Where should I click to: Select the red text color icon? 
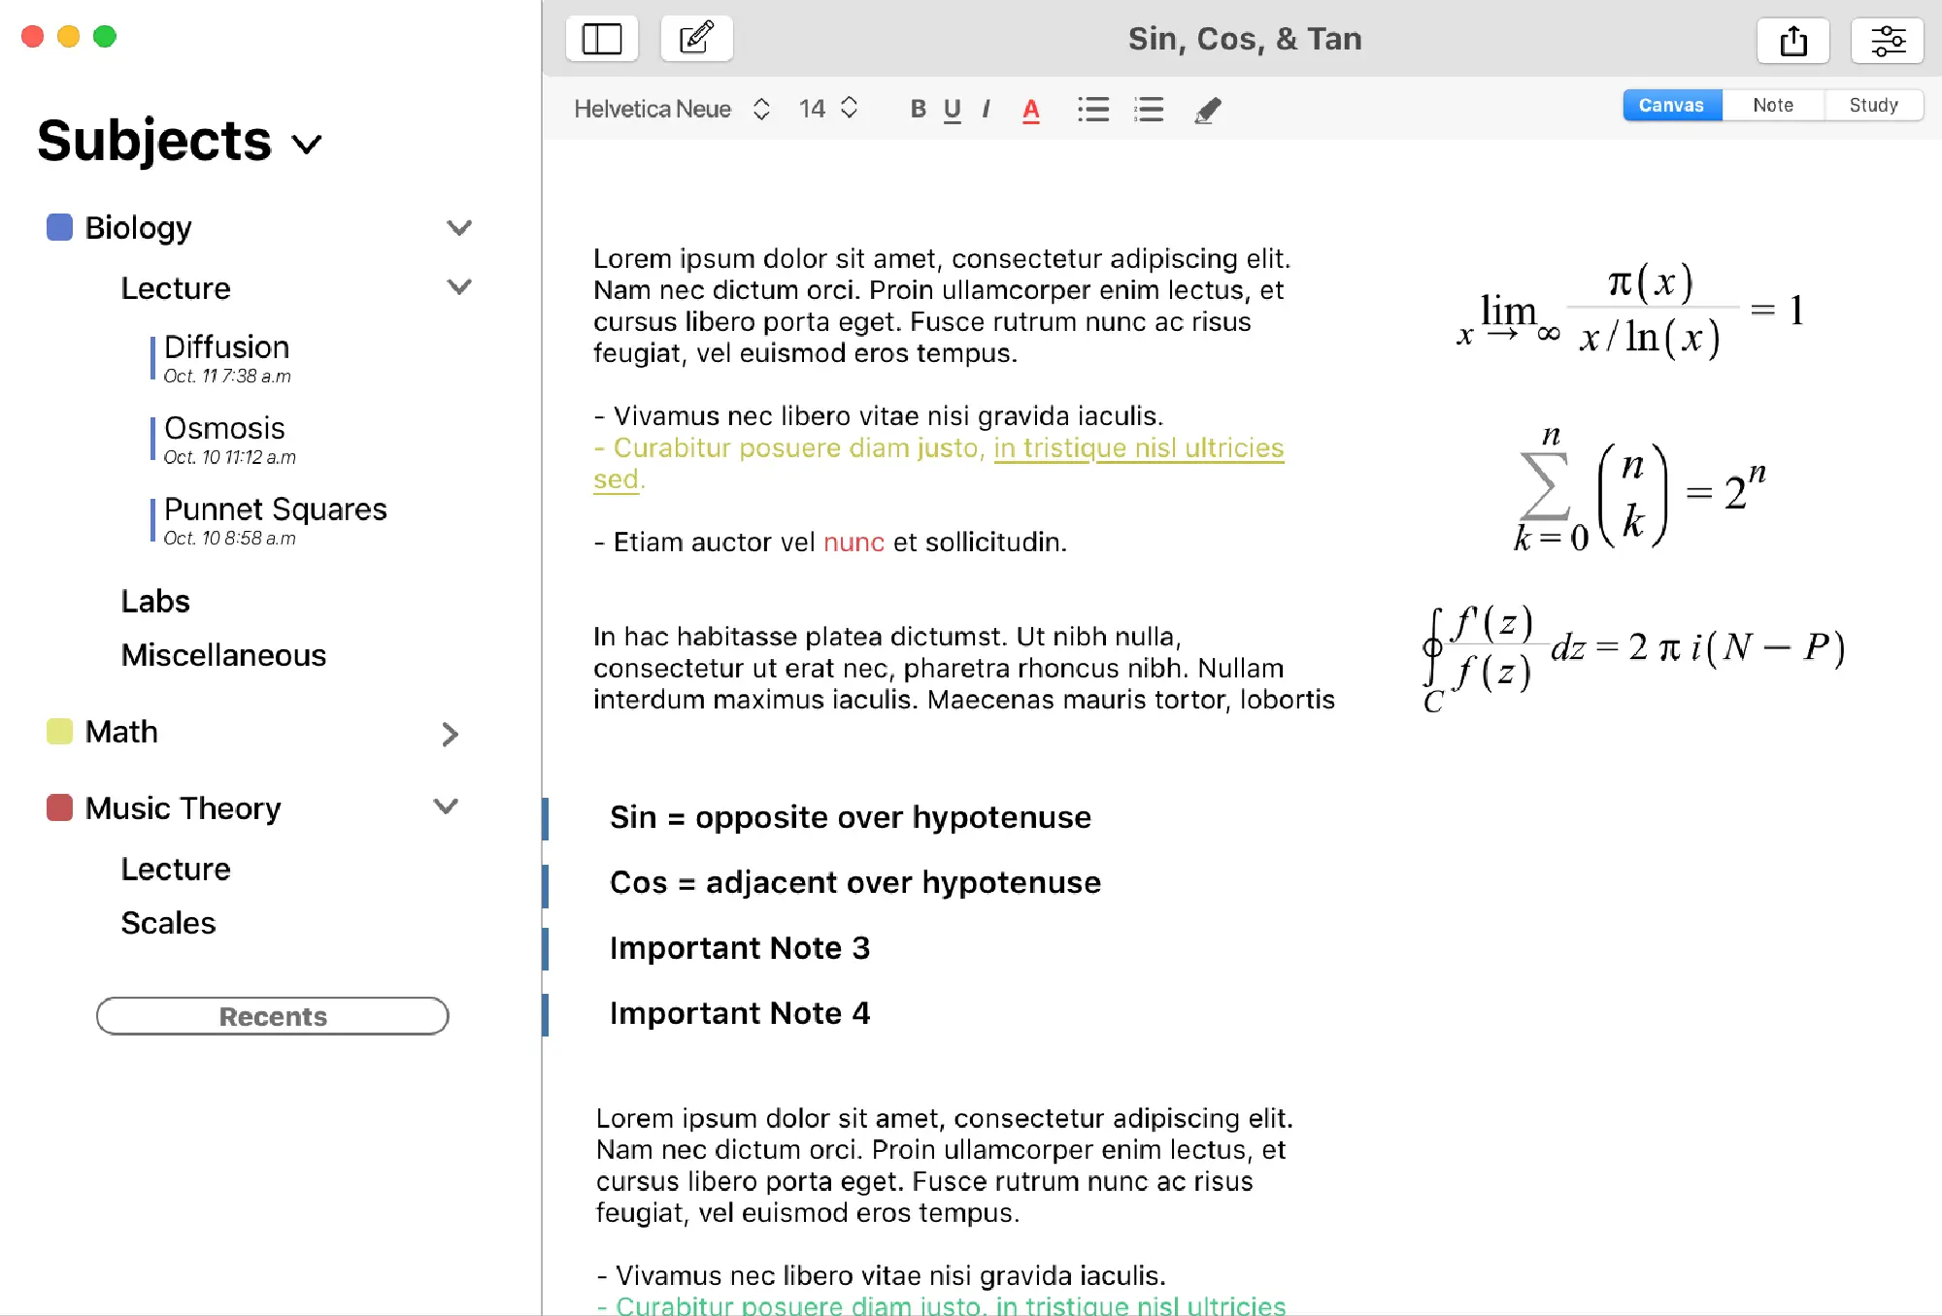[x=1030, y=110]
